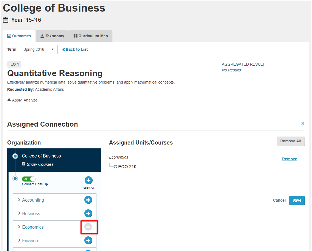Click the Economics heading in Assigned Units/Courses
Viewport: 312px width, 251px height.
point(119,157)
